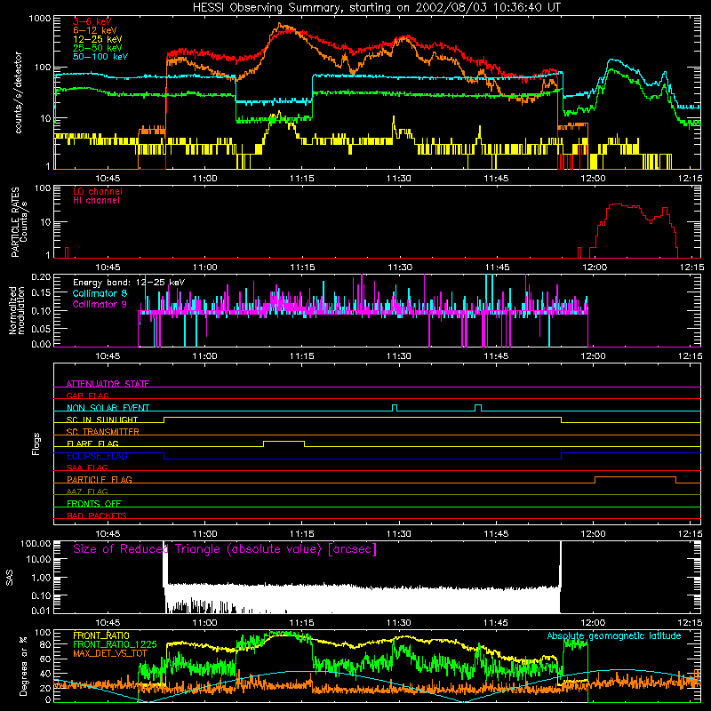Viewport: 711px width, 711px height.
Task: Click the green 25-50 keV legend entry
Action: pyautogui.click(x=97, y=48)
